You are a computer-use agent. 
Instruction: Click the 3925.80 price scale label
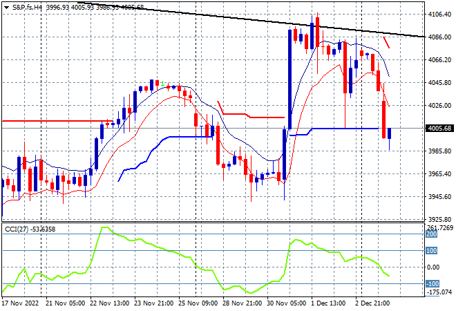439,219
